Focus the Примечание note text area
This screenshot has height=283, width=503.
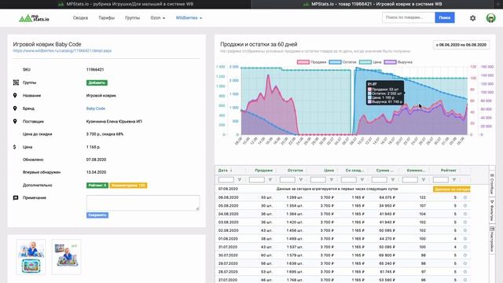coord(143,203)
